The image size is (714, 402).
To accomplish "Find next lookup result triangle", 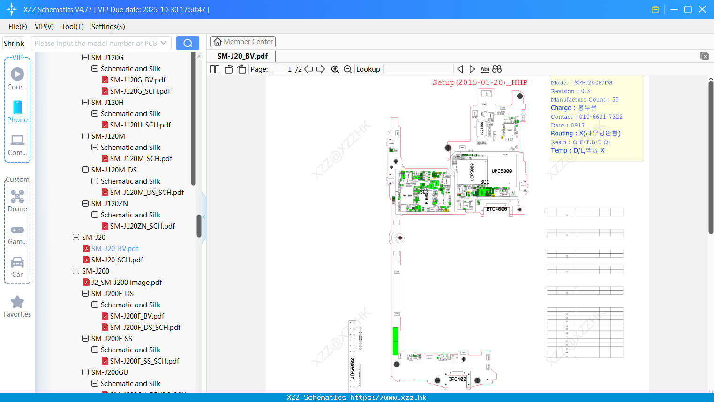I will tap(472, 69).
